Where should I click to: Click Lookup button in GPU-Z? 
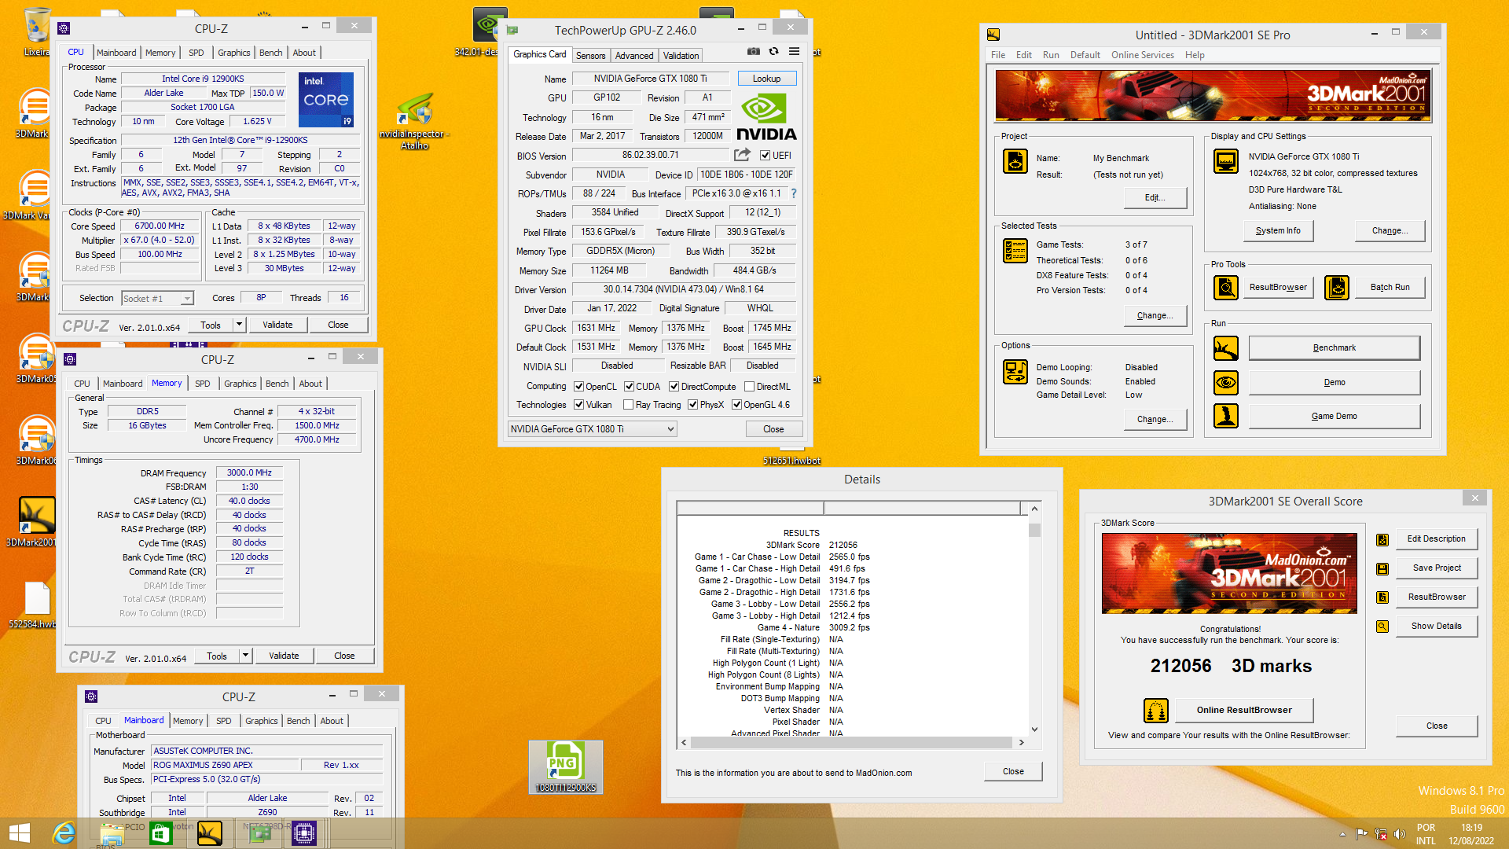(x=766, y=79)
